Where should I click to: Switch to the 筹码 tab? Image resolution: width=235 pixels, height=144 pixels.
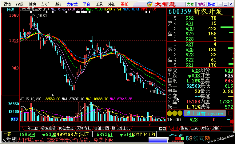point(205,128)
